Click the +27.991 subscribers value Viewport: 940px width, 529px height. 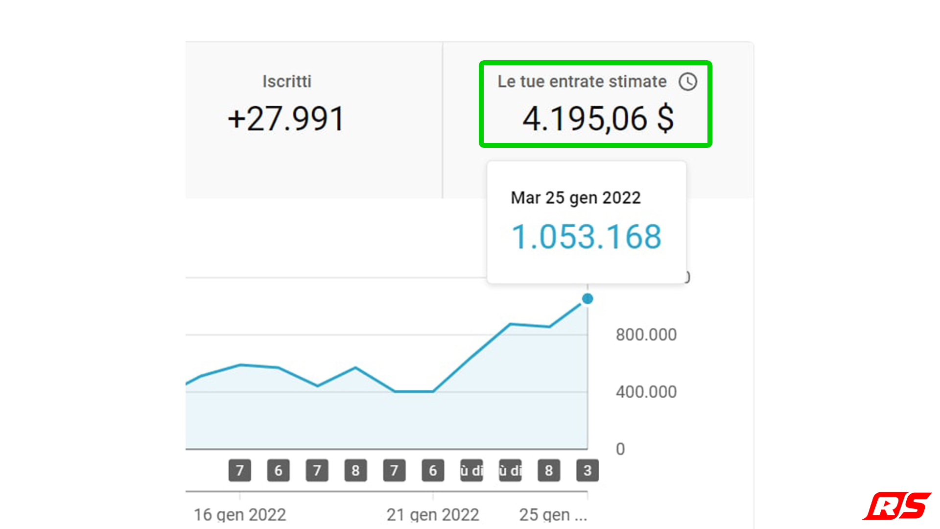[x=287, y=119]
